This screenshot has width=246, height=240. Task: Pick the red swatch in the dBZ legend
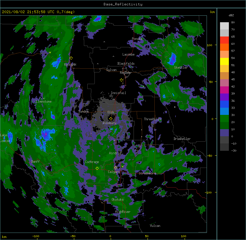(x=224, y=40)
